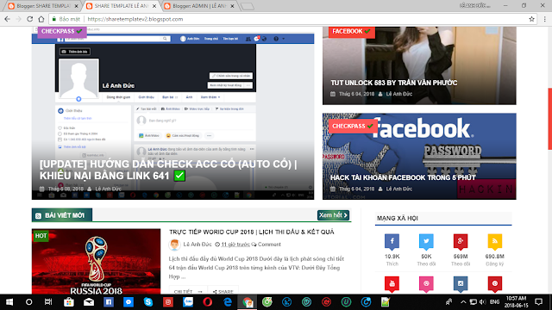Open Opera browser from the taskbar
Viewport: 552px width, 310px height.
pyautogui.click(x=208, y=302)
